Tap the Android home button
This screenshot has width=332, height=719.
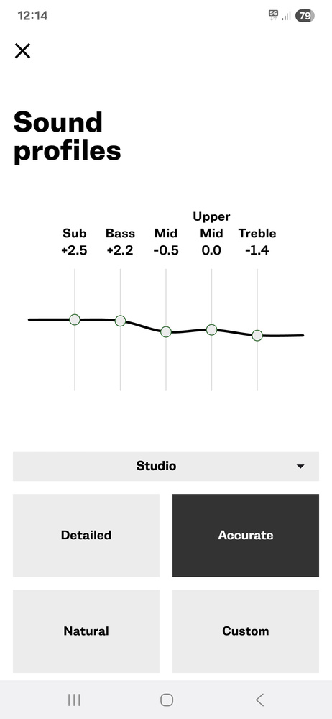point(167,700)
